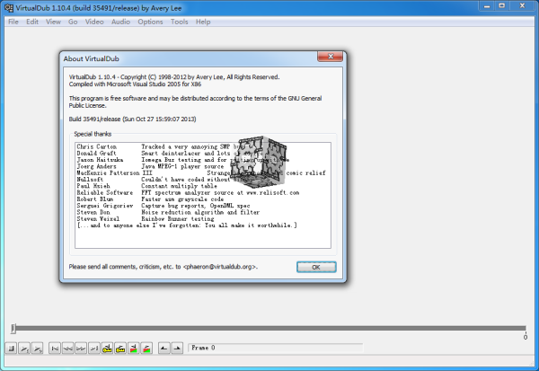This screenshot has width=539, height=371.
Task: Click the 'Serguei Grigoriev' credits row
Action: coord(163,206)
